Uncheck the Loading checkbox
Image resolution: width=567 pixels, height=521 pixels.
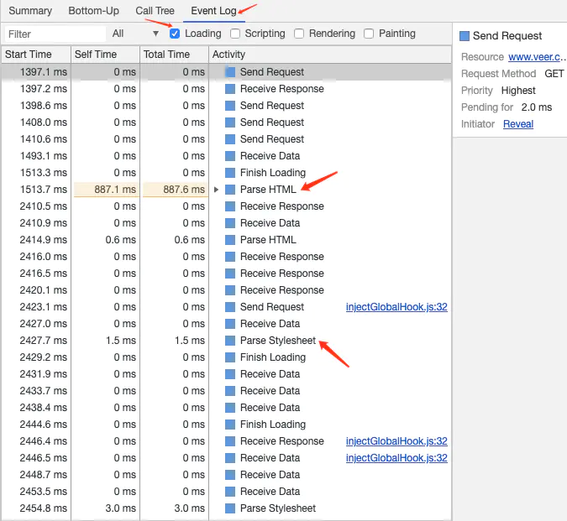[x=175, y=34]
